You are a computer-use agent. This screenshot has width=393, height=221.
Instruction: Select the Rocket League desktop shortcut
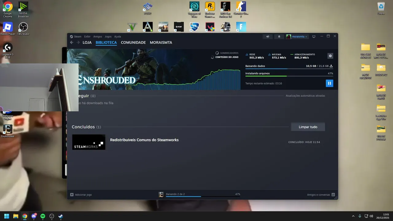[x=194, y=27]
